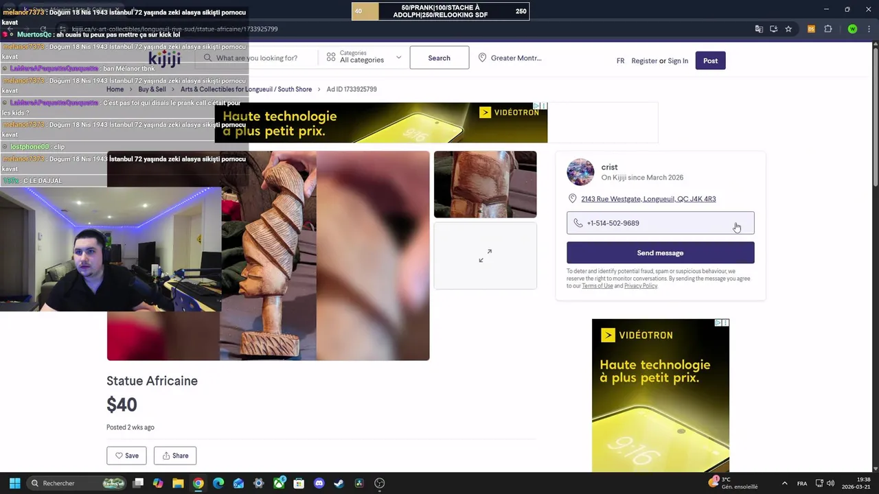Open Settings gear from taskbar
879x494 pixels.
[x=258, y=483]
